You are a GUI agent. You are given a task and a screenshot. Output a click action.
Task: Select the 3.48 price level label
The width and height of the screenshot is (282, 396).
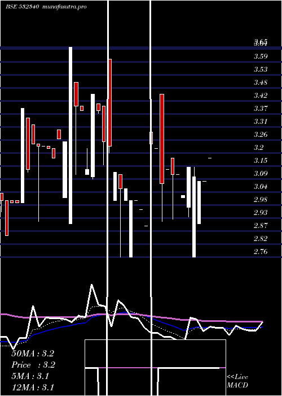tap(261, 83)
